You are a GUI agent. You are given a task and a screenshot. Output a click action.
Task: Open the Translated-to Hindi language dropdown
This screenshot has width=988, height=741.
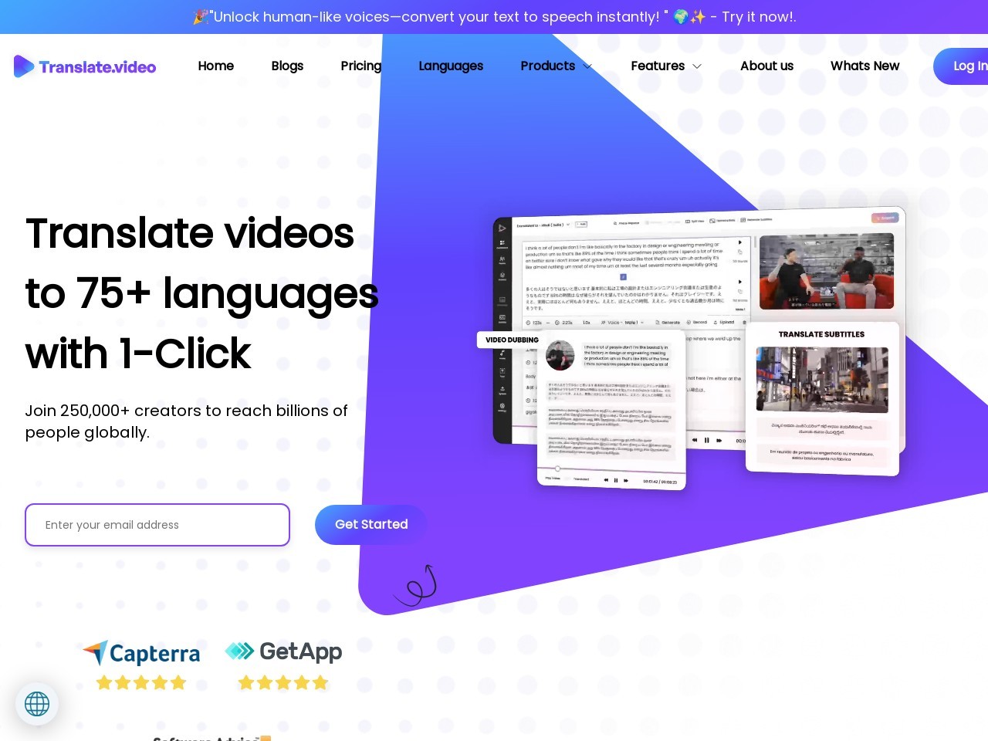pos(543,225)
